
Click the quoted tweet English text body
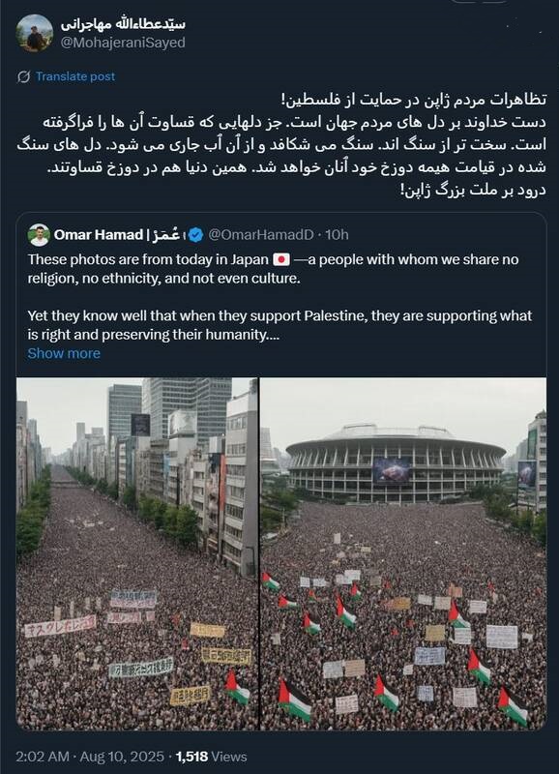pyautogui.click(x=279, y=297)
